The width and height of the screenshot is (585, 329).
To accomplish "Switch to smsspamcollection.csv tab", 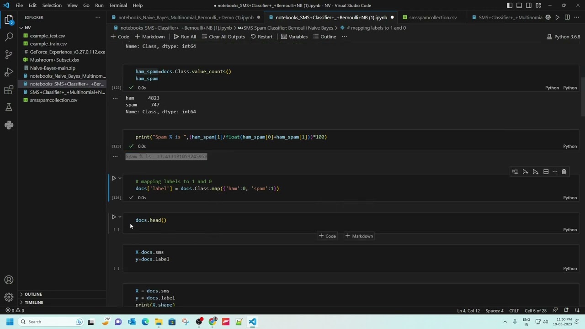I will 432,17.
